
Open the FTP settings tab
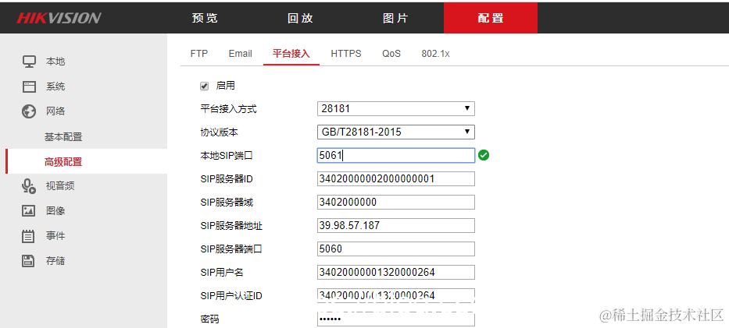click(199, 54)
